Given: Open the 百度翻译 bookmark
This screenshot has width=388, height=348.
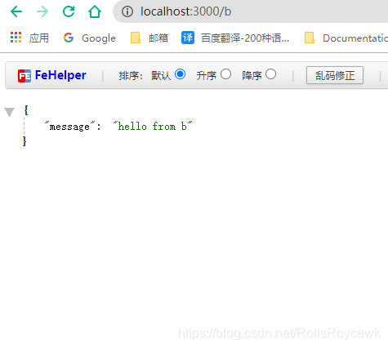Looking at the screenshot, I should (x=235, y=38).
